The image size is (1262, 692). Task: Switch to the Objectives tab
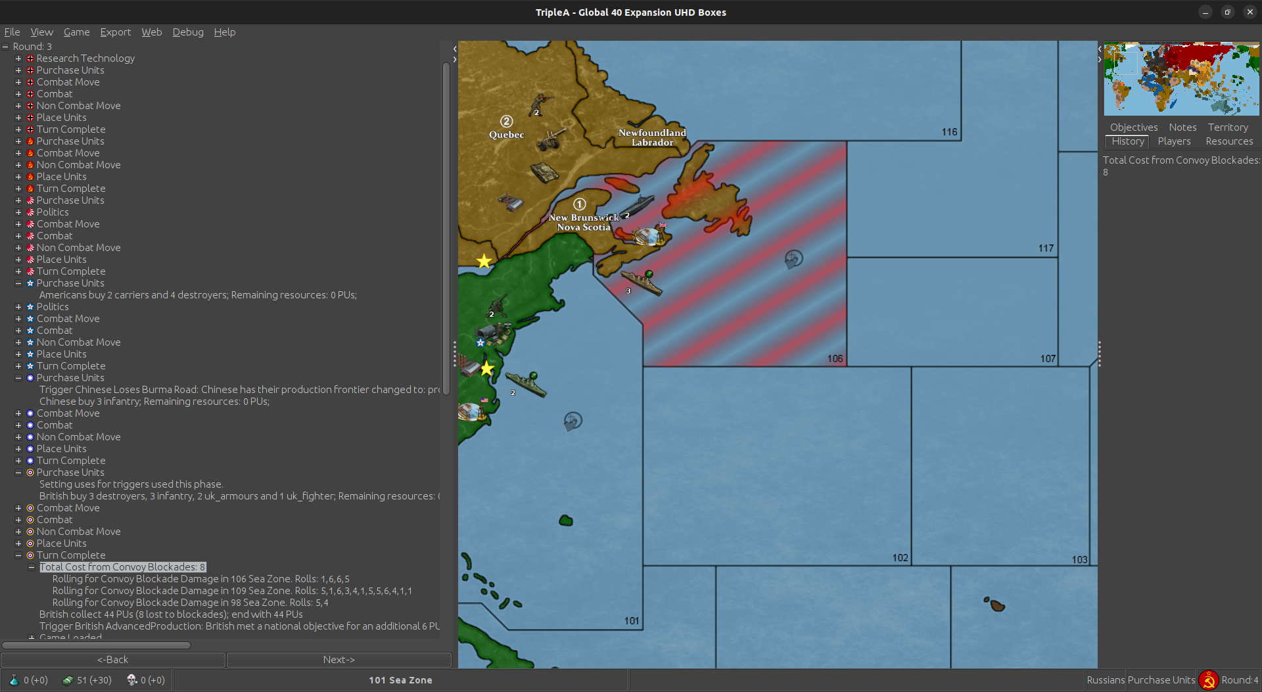click(1134, 127)
